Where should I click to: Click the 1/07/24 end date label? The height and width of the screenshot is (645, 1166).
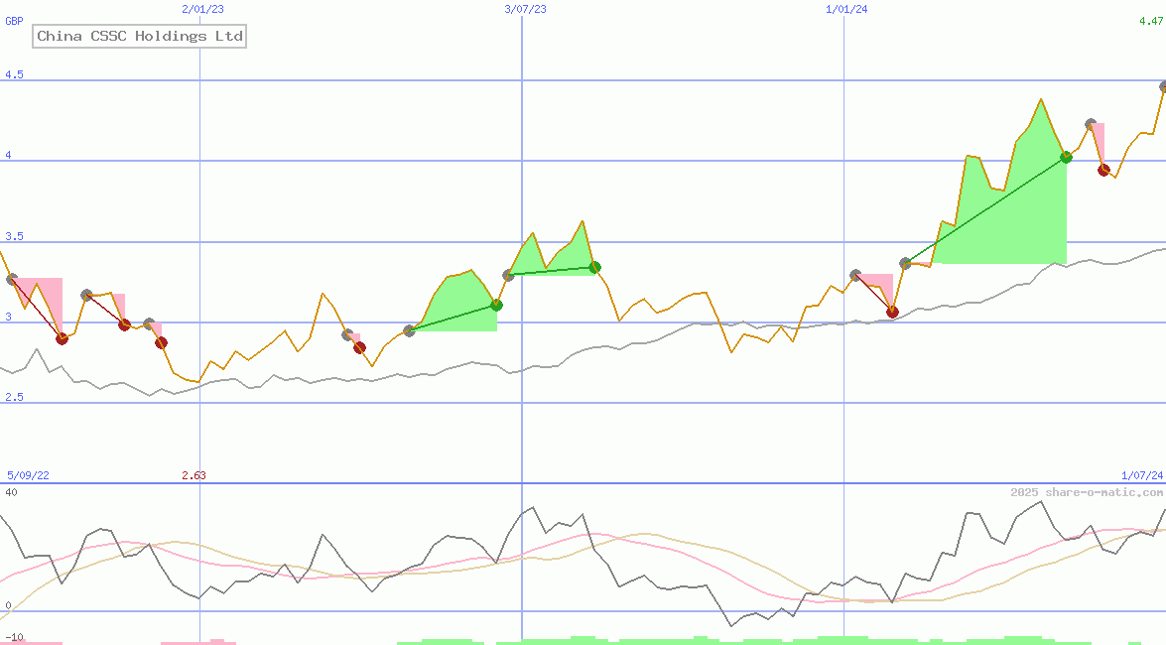click(x=1142, y=474)
